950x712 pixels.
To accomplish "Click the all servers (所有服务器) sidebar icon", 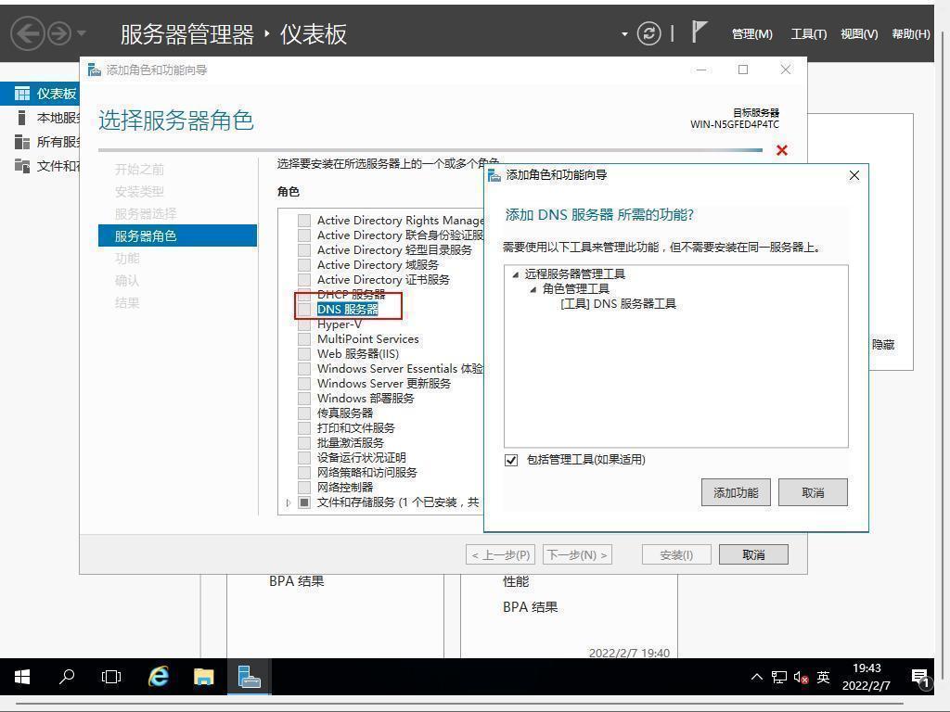I will [22, 142].
